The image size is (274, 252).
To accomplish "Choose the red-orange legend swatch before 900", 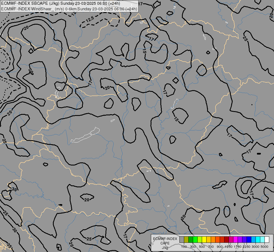I will point(217,240).
